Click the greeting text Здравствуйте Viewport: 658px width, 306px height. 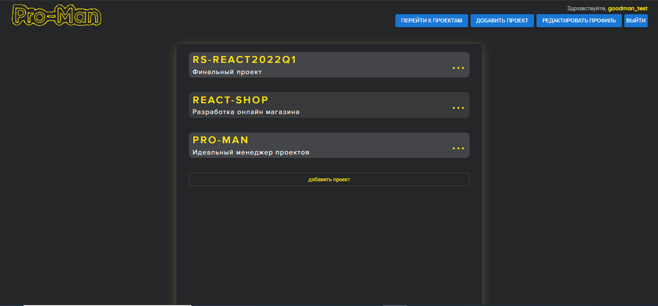585,8
